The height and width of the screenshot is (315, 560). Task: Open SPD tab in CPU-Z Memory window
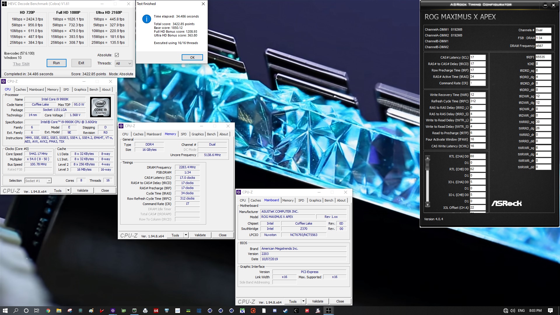(x=183, y=134)
